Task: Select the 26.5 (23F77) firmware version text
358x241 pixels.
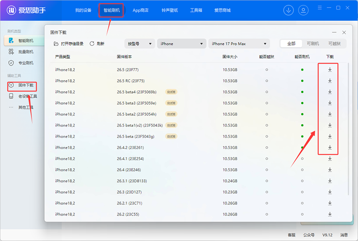Action: tap(128, 70)
